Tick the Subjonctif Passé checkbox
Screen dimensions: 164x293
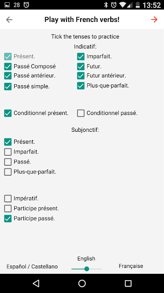tap(8, 162)
